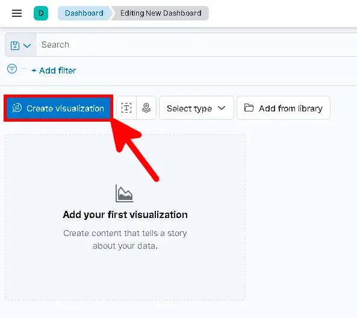Viewport: 357px width, 318px height.
Task: Open the hamburger navigation menu
Action: [17, 13]
